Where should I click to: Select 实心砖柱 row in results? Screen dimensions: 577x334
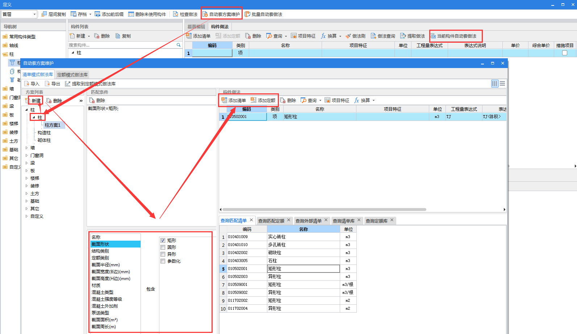tap(288, 237)
